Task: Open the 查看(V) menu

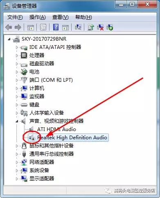Action: tap(60, 17)
